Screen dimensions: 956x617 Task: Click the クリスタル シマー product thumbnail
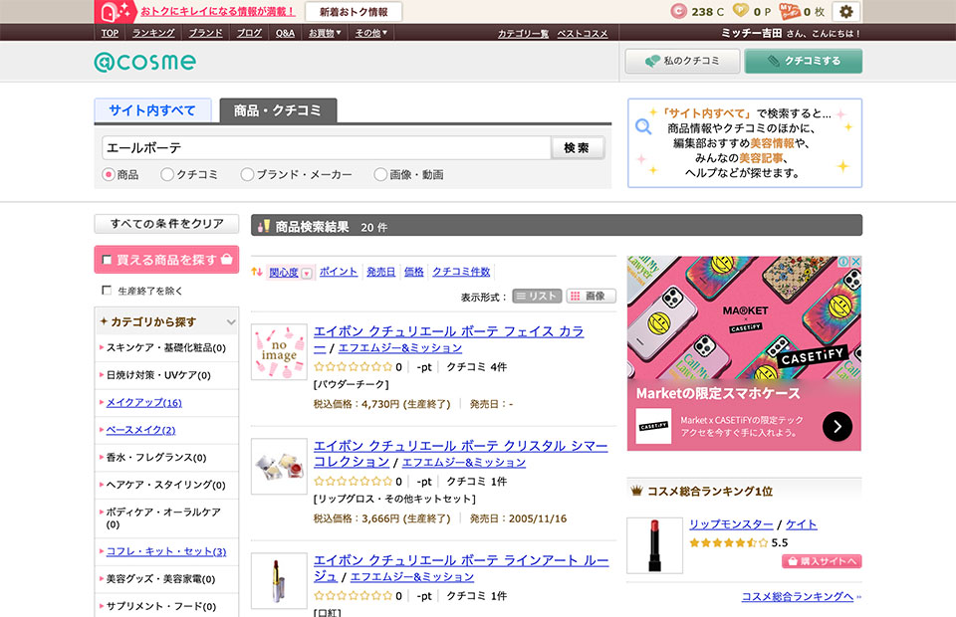279,467
